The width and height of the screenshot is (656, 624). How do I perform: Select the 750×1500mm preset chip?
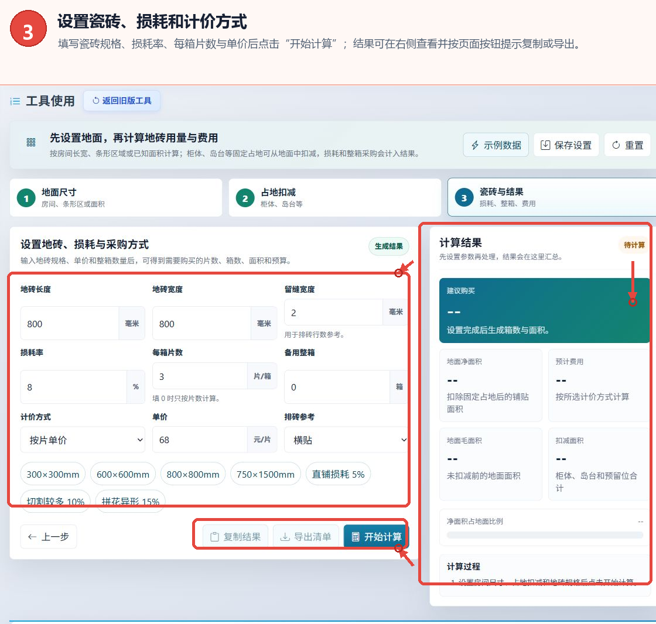click(265, 474)
